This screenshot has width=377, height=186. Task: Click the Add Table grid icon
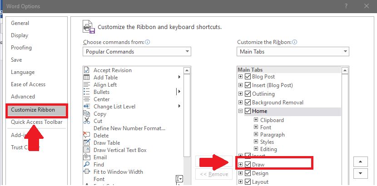click(x=86, y=77)
